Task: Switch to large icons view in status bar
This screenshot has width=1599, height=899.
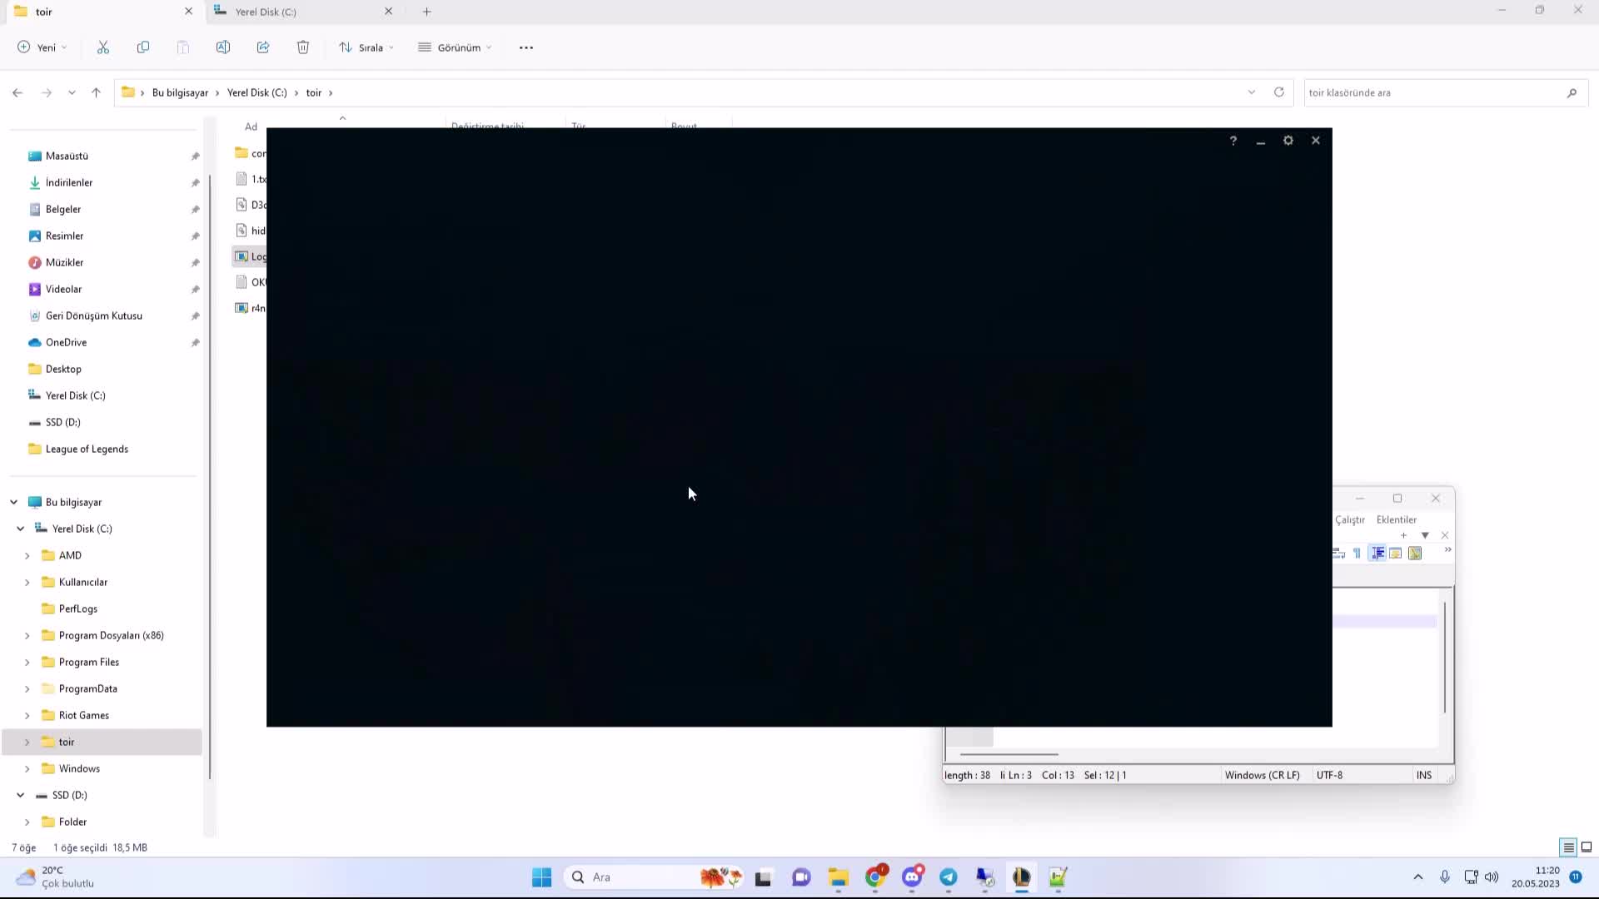Action: (1587, 847)
